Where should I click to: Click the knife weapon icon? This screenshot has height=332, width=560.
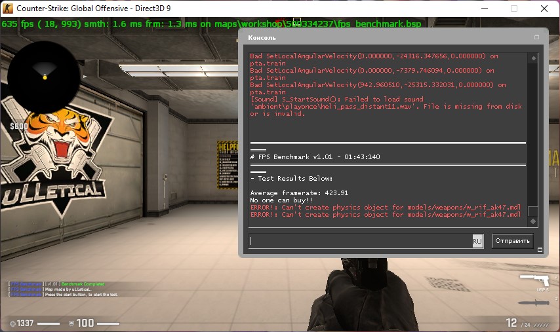(x=534, y=303)
